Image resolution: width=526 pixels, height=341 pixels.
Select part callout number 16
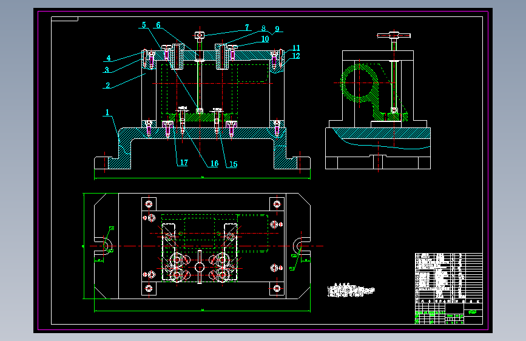(x=214, y=163)
